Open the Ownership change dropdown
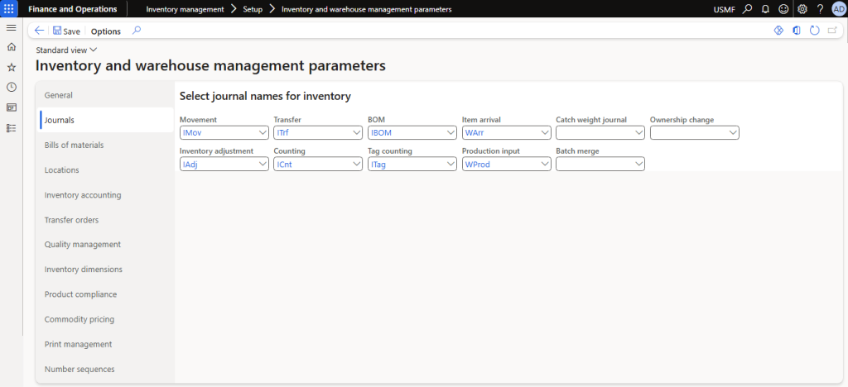848x387 pixels. (x=732, y=132)
